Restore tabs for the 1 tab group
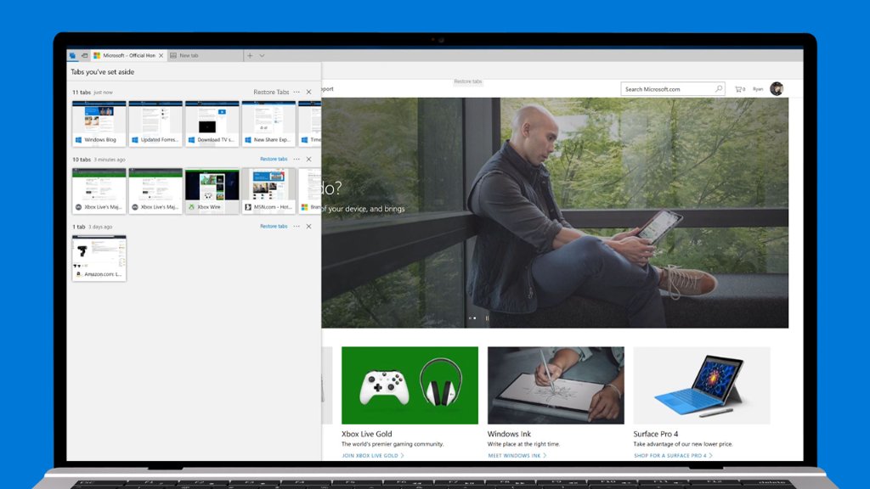The image size is (870, 489). [x=274, y=226]
